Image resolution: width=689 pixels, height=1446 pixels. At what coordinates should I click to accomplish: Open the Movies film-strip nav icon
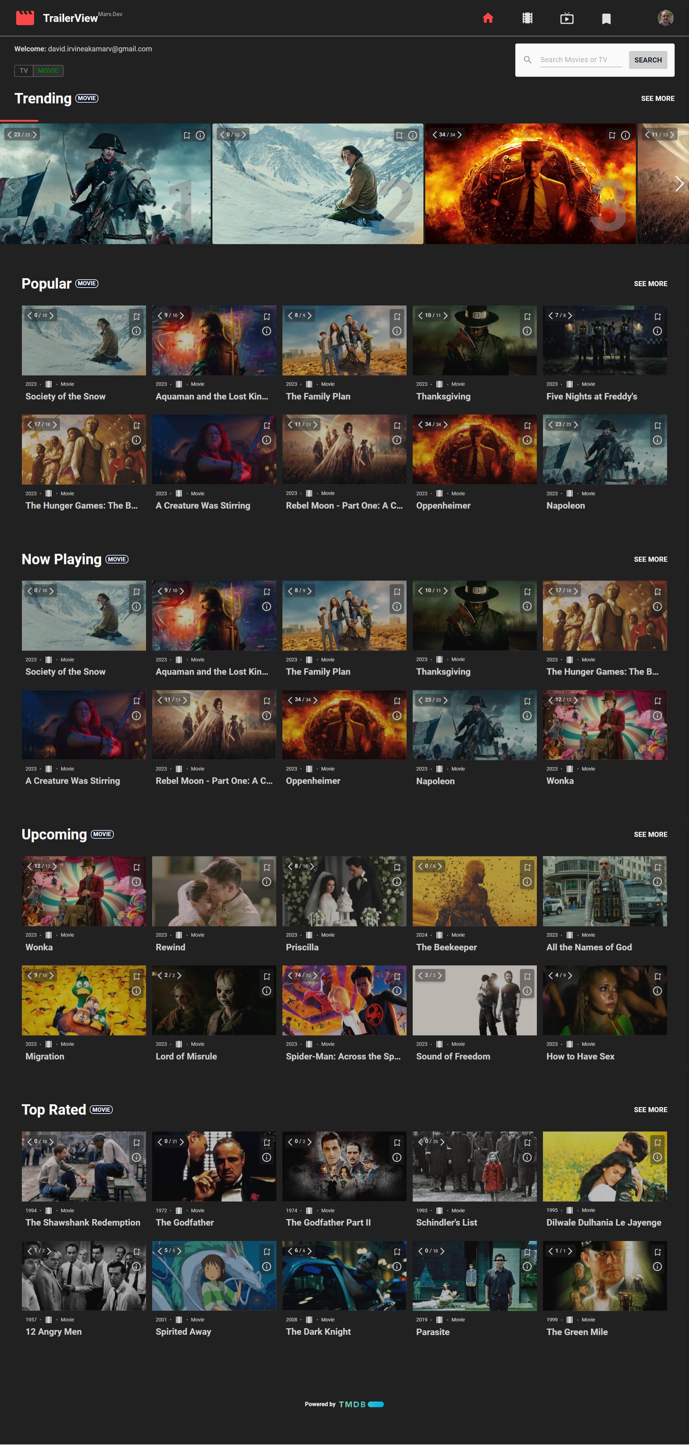click(x=527, y=19)
